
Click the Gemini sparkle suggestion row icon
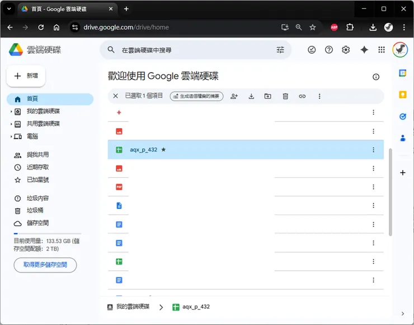pyautogui.click(x=119, y=112)
